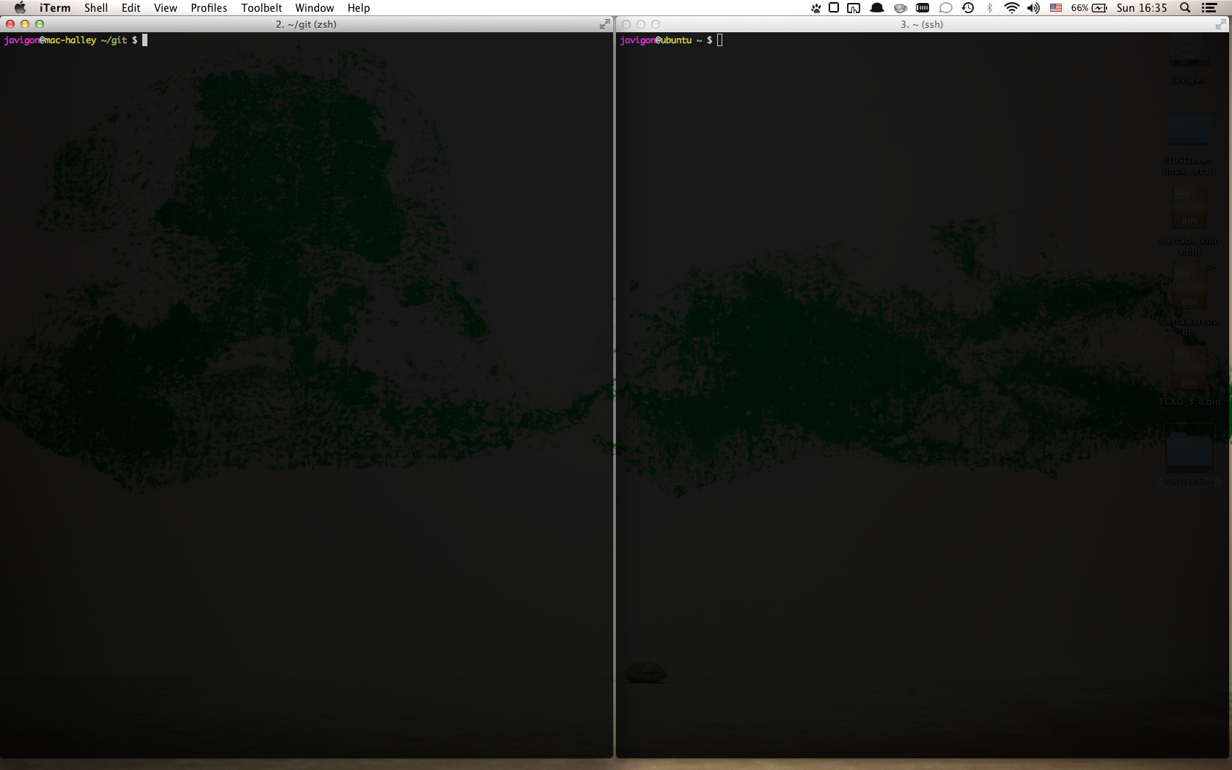The height and width of the screenshot is (770, 1232).
Task: Open the US flag input source menu
Action: [1056, 8]
